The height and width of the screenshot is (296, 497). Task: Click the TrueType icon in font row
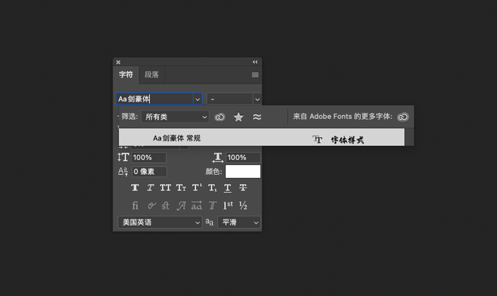click(317, 139)
